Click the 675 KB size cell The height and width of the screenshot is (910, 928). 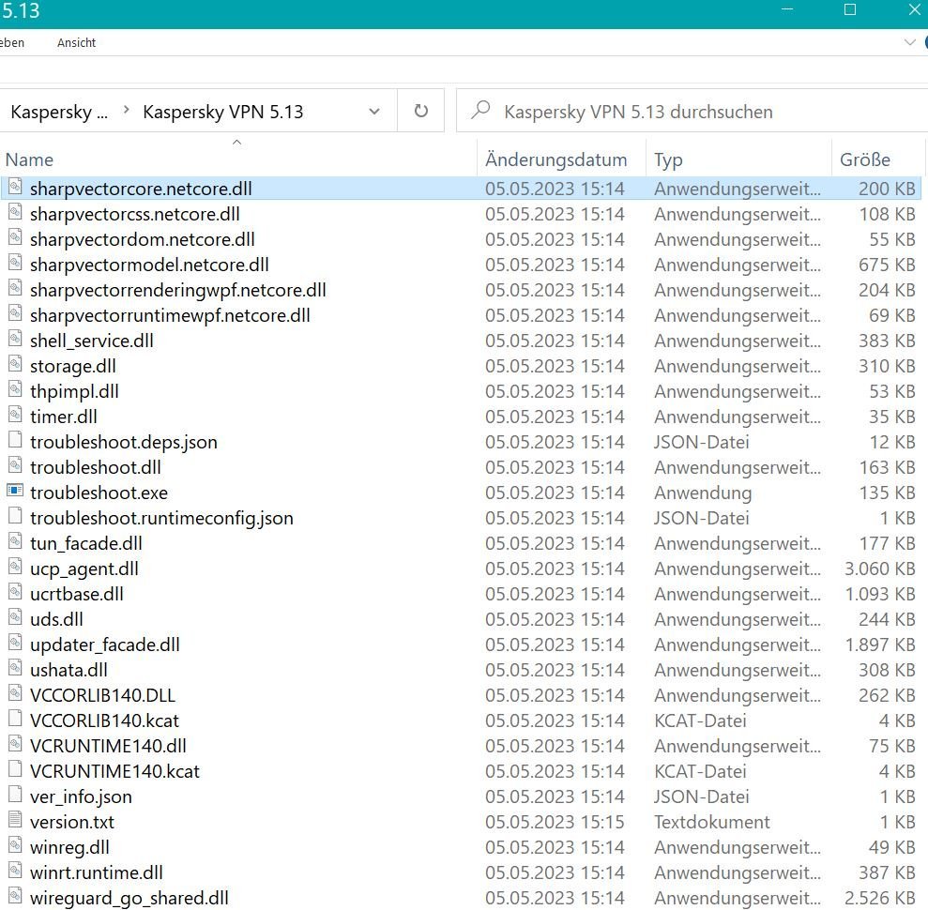pos(887,265)
